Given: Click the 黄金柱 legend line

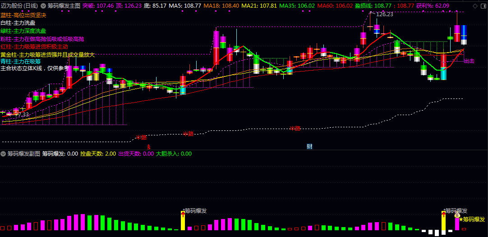Looking at the screenshot, I should [x=48, y=55].
